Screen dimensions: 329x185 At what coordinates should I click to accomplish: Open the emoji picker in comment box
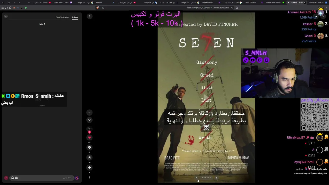[12, 178]
